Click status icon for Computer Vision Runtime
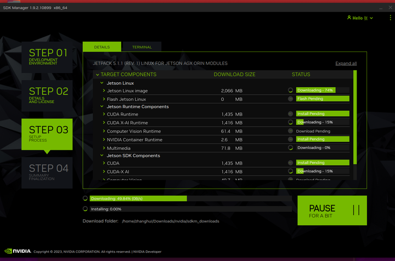 290,131
